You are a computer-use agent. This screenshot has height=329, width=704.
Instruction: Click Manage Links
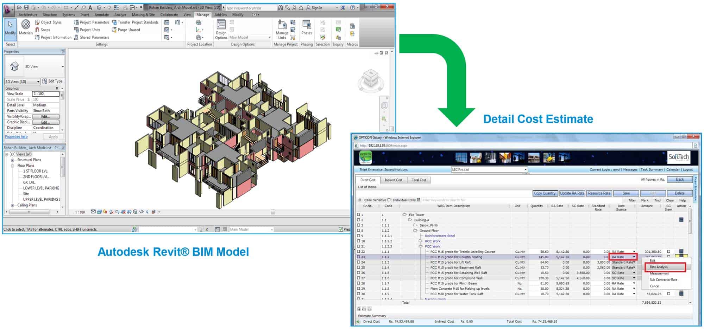click(282, 30)
